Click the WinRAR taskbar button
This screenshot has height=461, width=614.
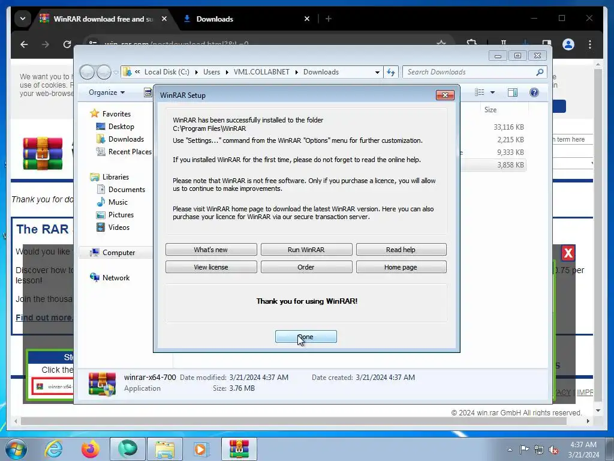tap(239, 449)
